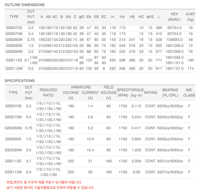Select "GSS080M" in the Outline Dimensions table

(14, 40)
